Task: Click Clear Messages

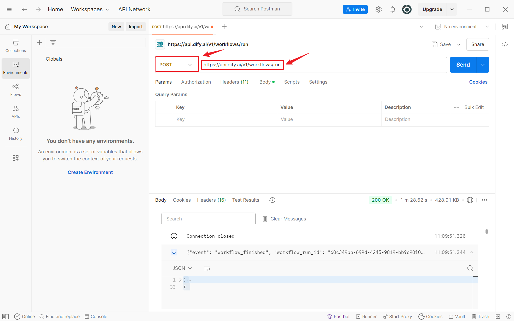Action: click(284, 219)
